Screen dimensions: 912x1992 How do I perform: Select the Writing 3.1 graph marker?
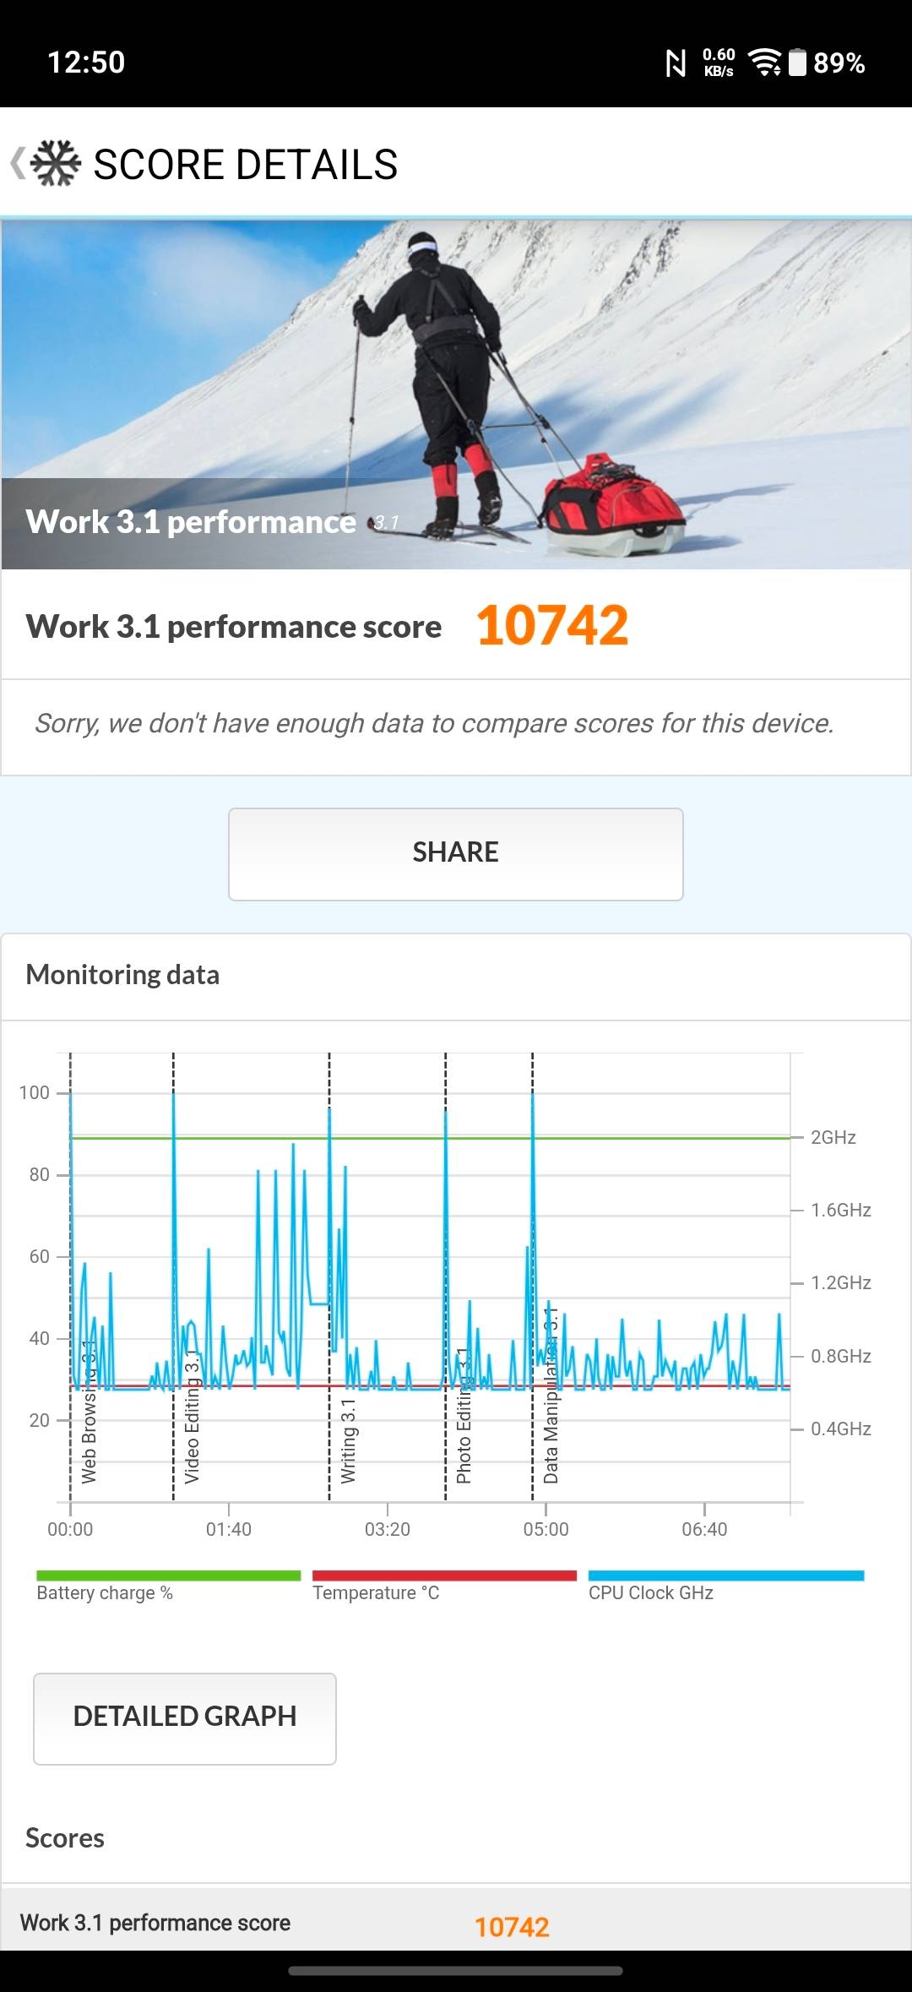point(348,1440)
